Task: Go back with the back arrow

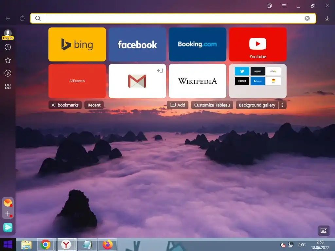Action: pos(8,19)
